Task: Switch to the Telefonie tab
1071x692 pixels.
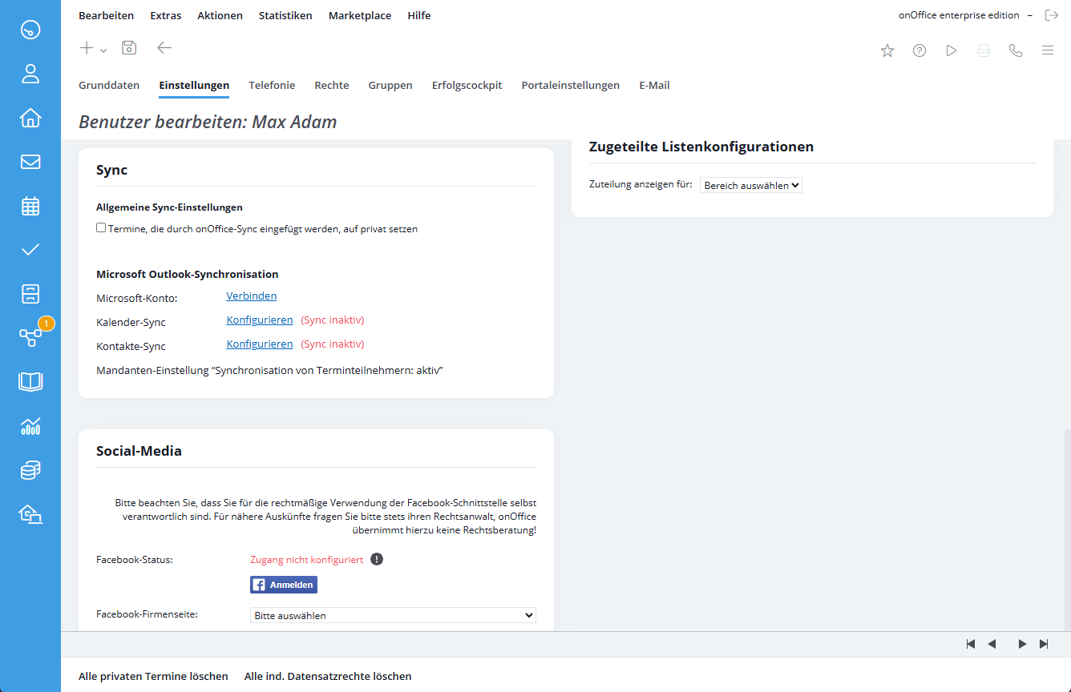Action: [272, 85]
